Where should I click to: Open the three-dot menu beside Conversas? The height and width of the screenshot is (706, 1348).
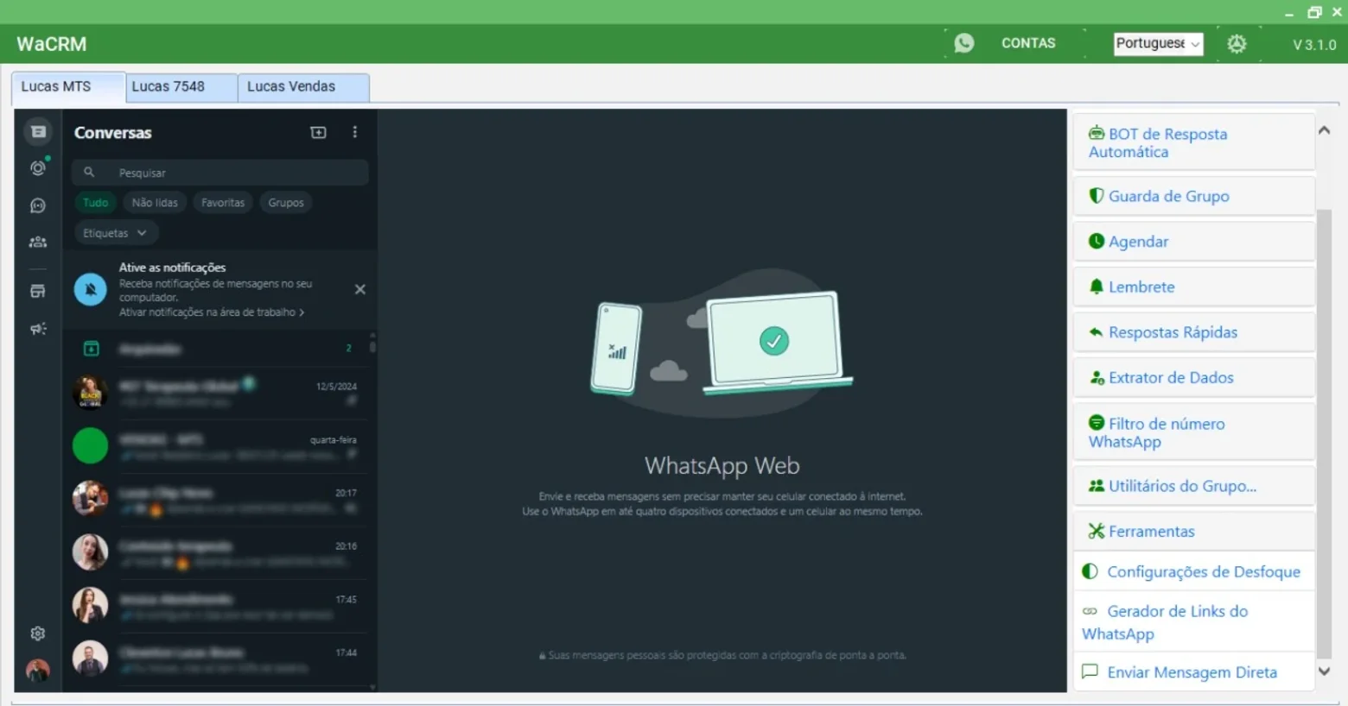pyautogui.click(x=355, y=132)
